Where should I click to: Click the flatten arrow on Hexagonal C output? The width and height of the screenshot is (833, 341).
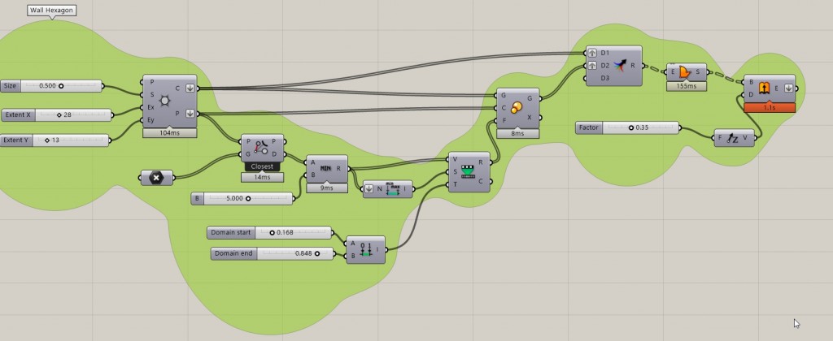(190, 88)
